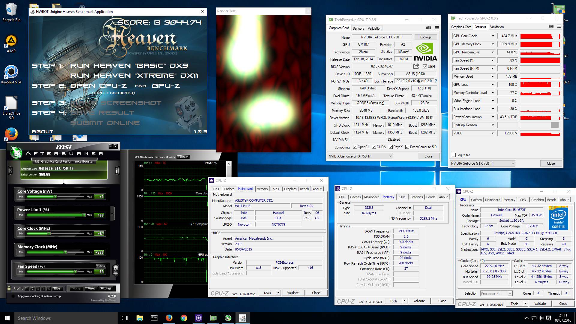
Task: Open SPD tab in Memory CPU-Z window
Action: 402,197
